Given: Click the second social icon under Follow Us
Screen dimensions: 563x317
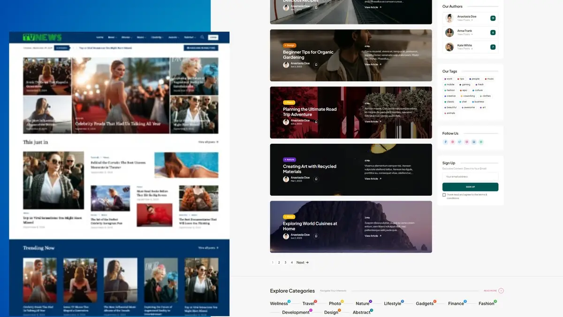Looking at the screenshot, I should [453, 142].
